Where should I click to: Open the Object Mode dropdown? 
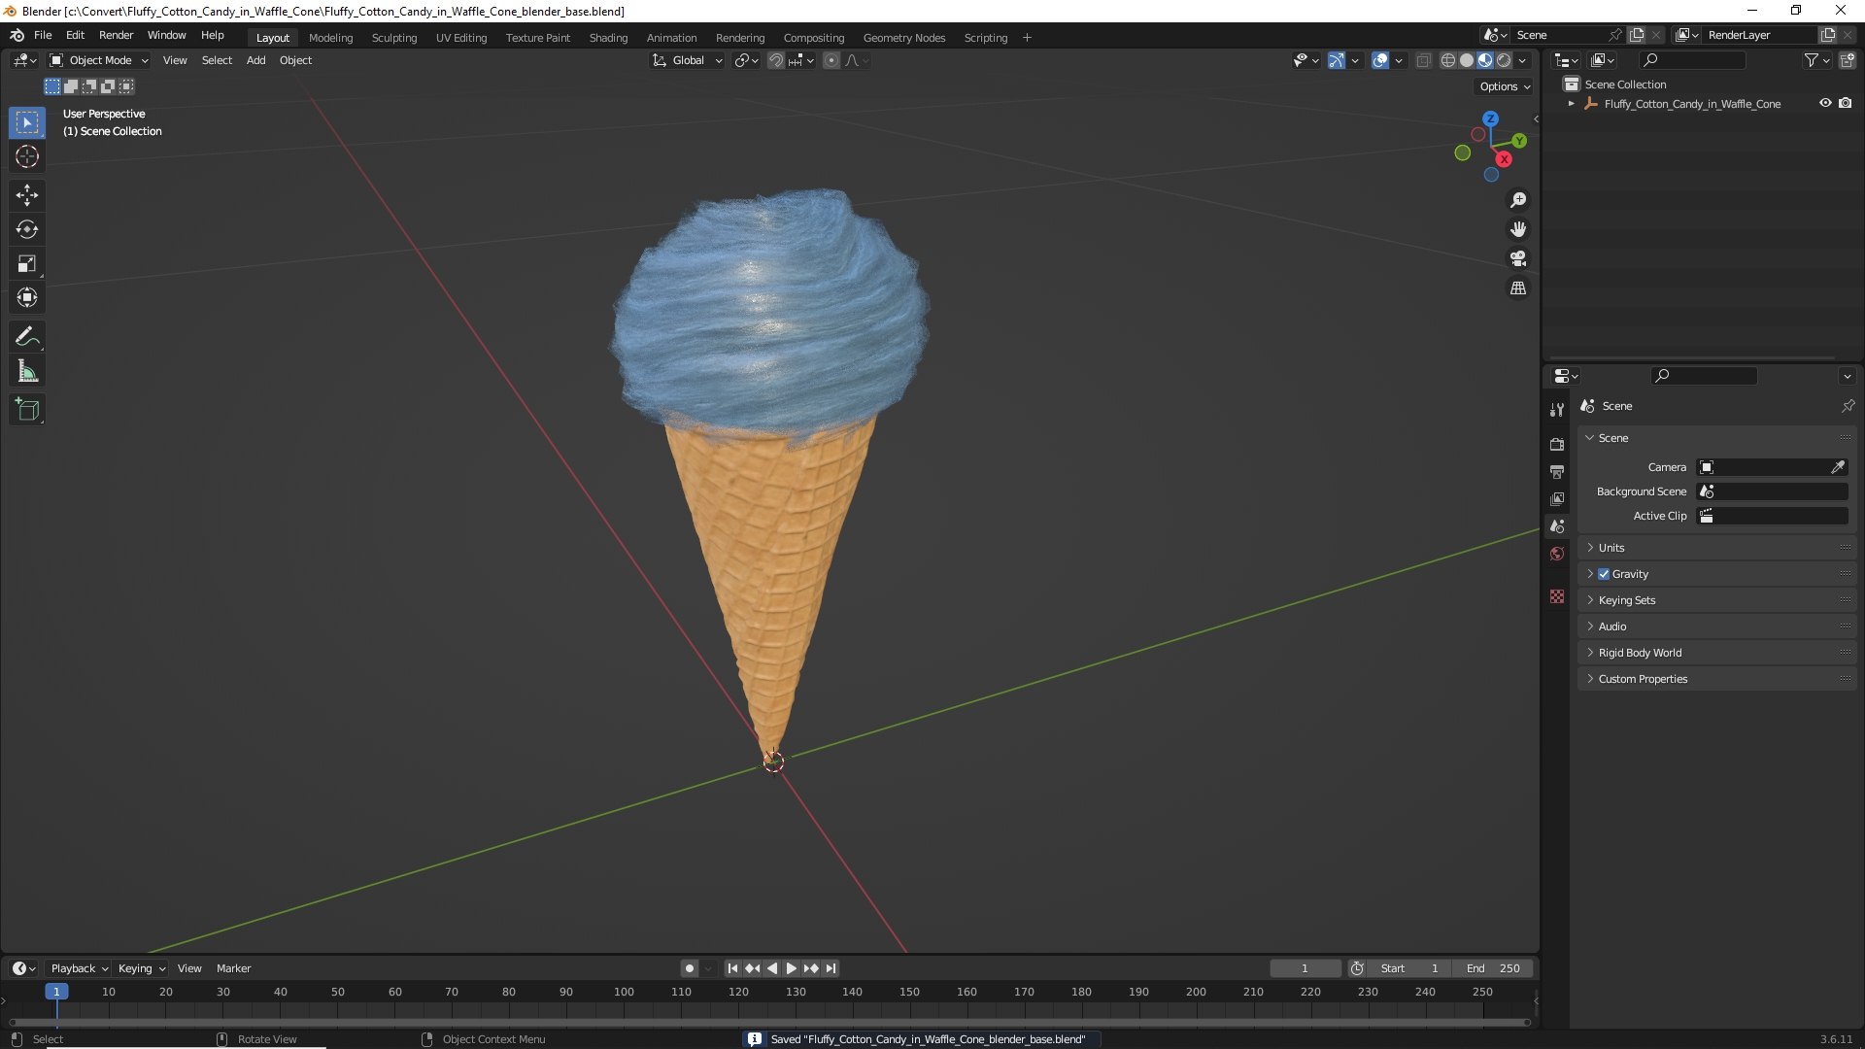coord(98,60)
